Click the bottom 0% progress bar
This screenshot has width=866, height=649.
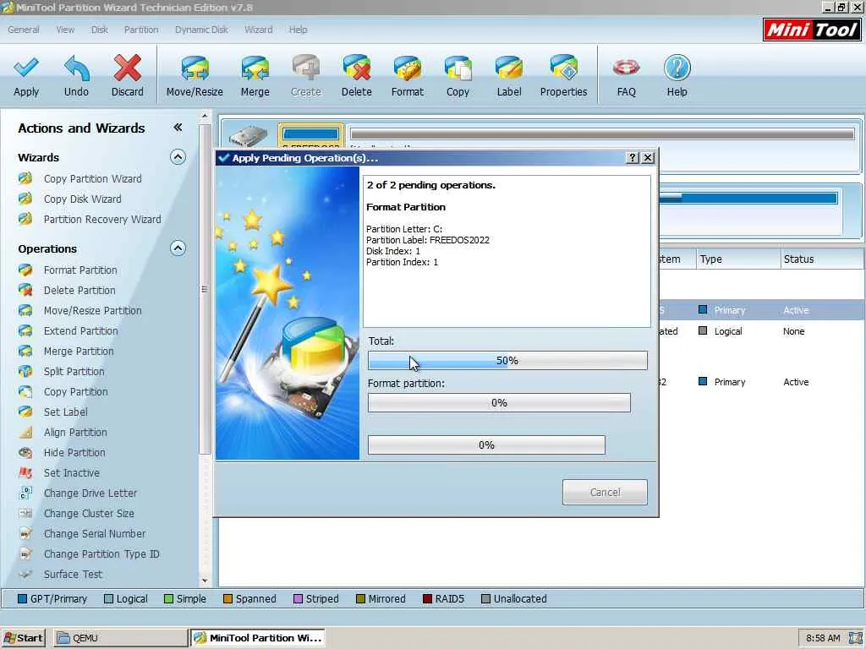click(x=486, y=444)
